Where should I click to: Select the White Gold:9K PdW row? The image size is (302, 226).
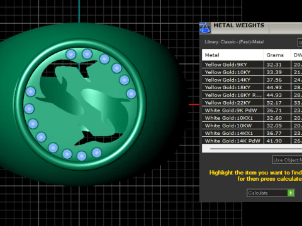(252, 110)
